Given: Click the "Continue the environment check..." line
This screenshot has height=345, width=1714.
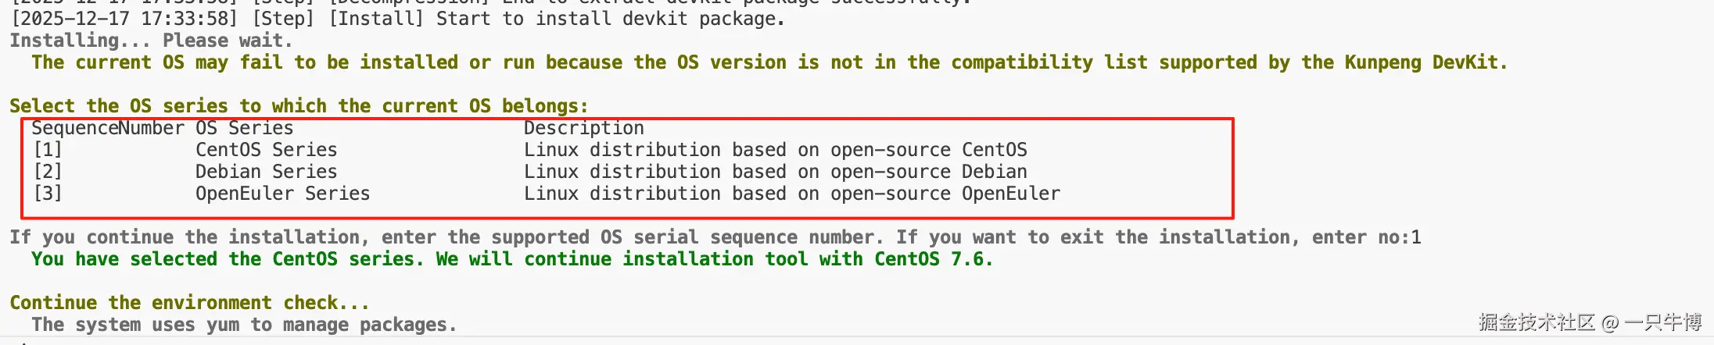Looking at the screenshot, I should pyautogui.click(x=189, y=303).
